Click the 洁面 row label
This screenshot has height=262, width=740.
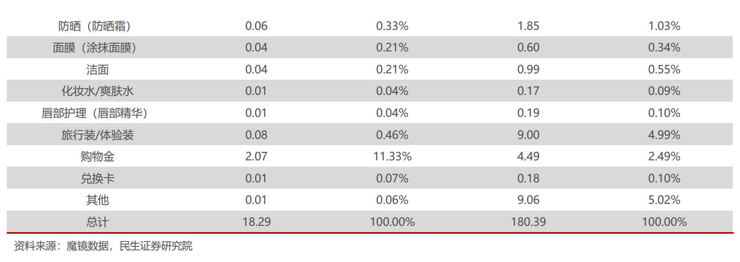click(x=97, y=69)
